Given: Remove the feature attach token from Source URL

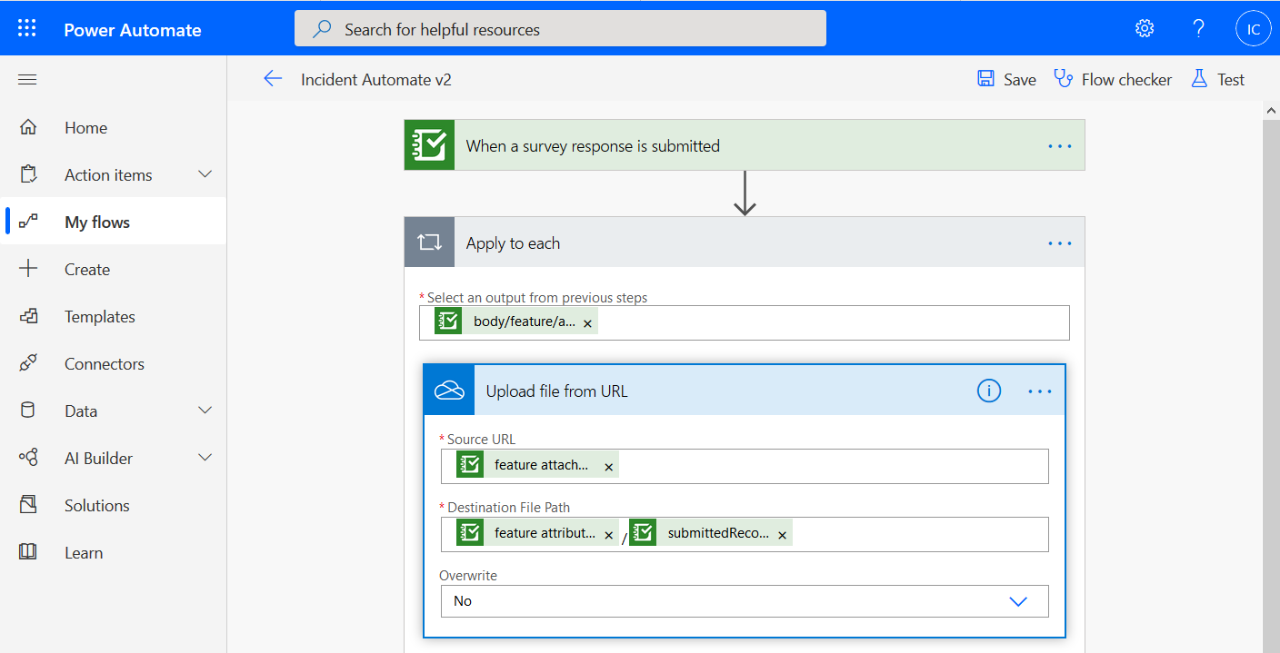Looking at the screenshot, I should (x=607, y=463).
